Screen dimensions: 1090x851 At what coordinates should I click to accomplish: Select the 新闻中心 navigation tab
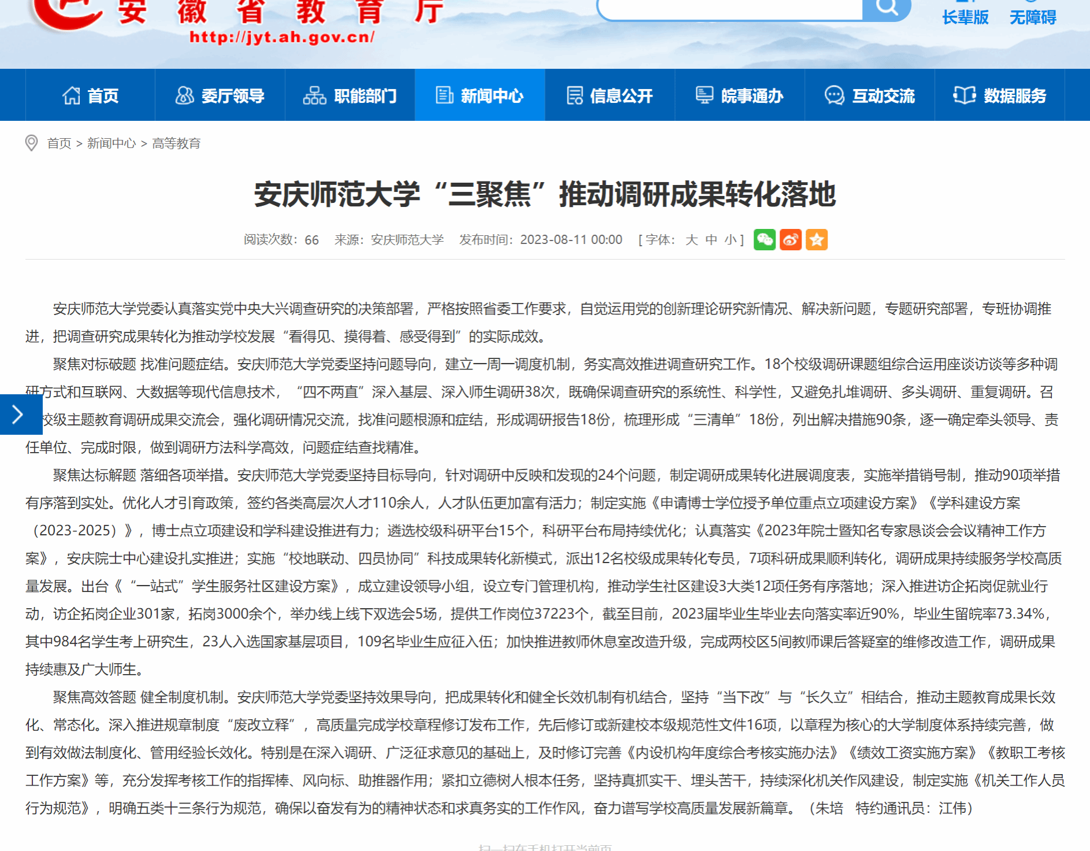480,95
